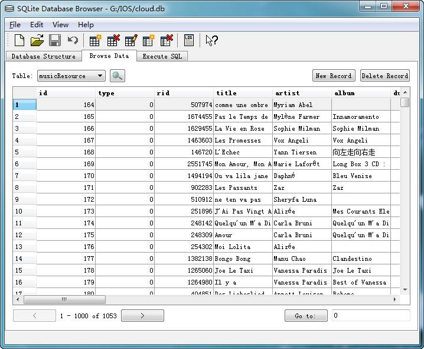Open the File menu
Viewport: 424px width, 349px height.
pyautogui.click(x=15, y=25)
